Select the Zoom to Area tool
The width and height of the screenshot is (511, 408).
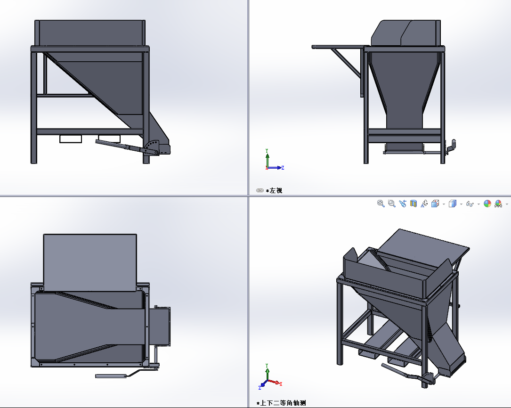point(392,204)
